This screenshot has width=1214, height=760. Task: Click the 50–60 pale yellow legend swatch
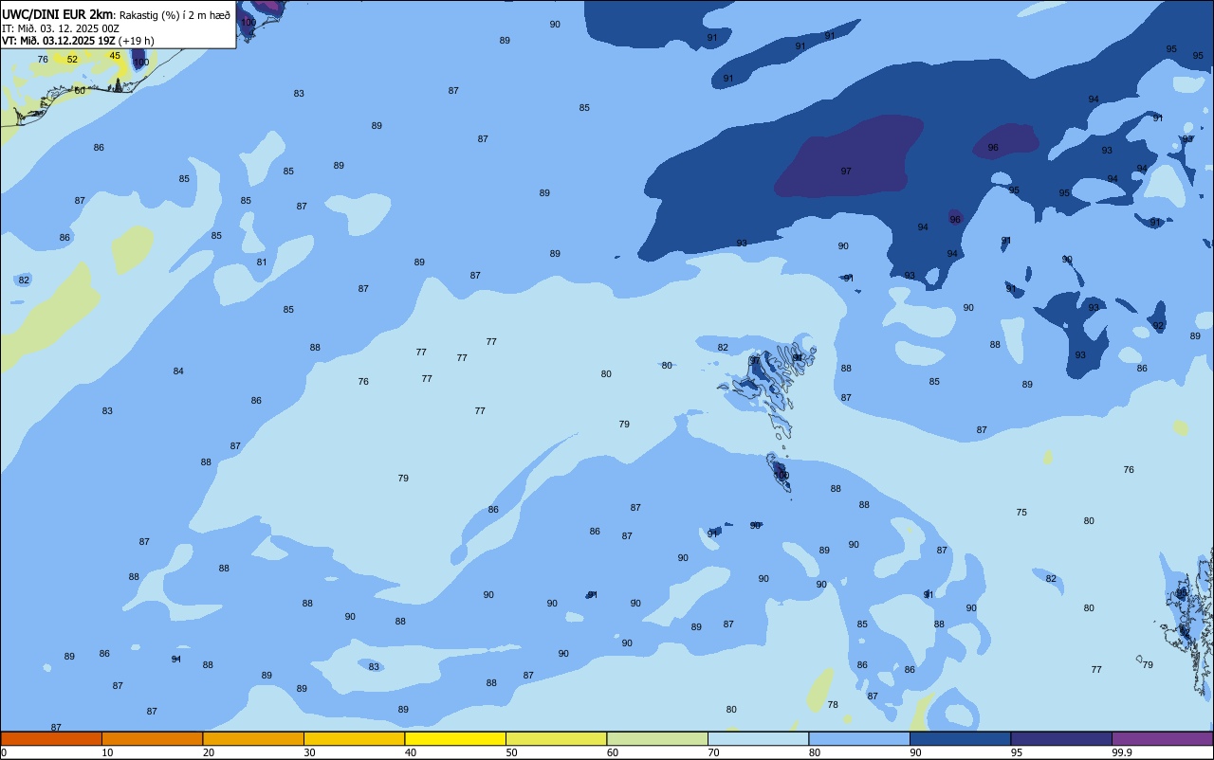(x=556, y=738)
